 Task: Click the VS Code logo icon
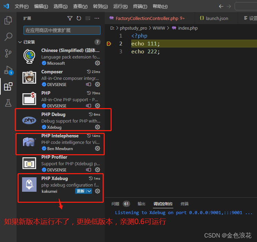(6, 6)
